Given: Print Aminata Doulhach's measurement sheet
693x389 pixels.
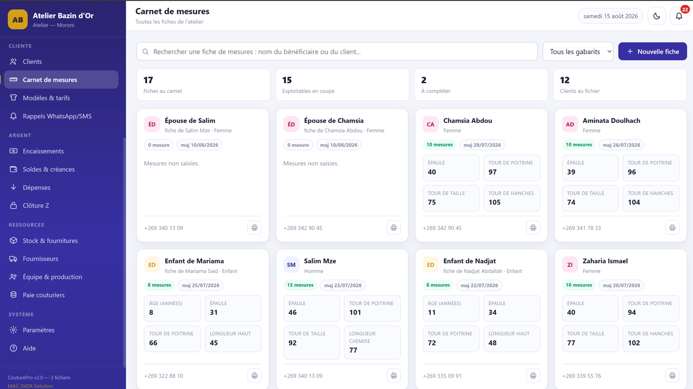Looking at the screenshot, I should tap(672, 228).
